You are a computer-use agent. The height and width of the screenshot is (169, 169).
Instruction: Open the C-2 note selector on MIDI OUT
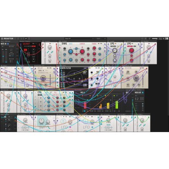(x=137, y=99)
